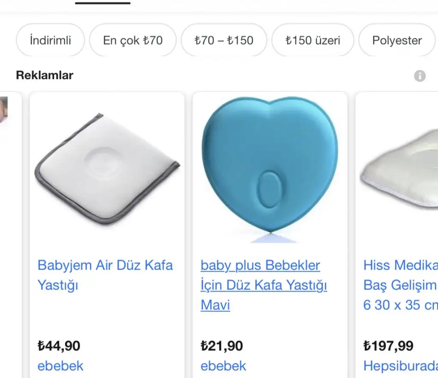Click the ₺197,99 price
This screenshot has height=378, width=438.
(388, 345)
